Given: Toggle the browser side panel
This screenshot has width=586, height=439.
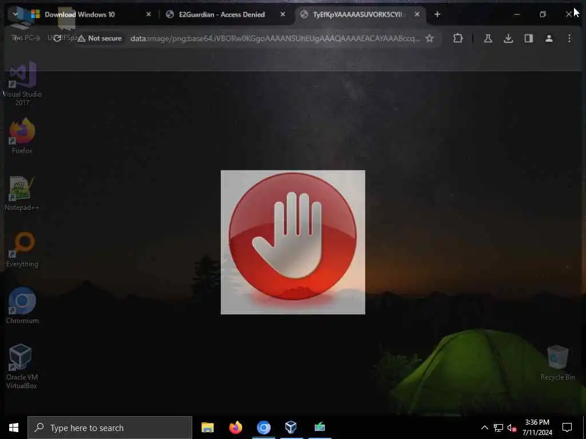Looking at the screenshot, I should tap(528, 38).
